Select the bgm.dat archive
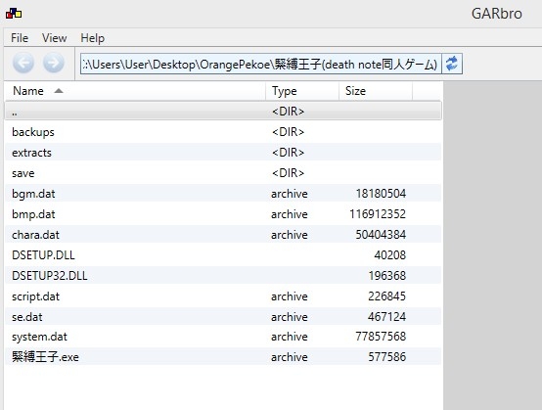 tap(223, 194)
